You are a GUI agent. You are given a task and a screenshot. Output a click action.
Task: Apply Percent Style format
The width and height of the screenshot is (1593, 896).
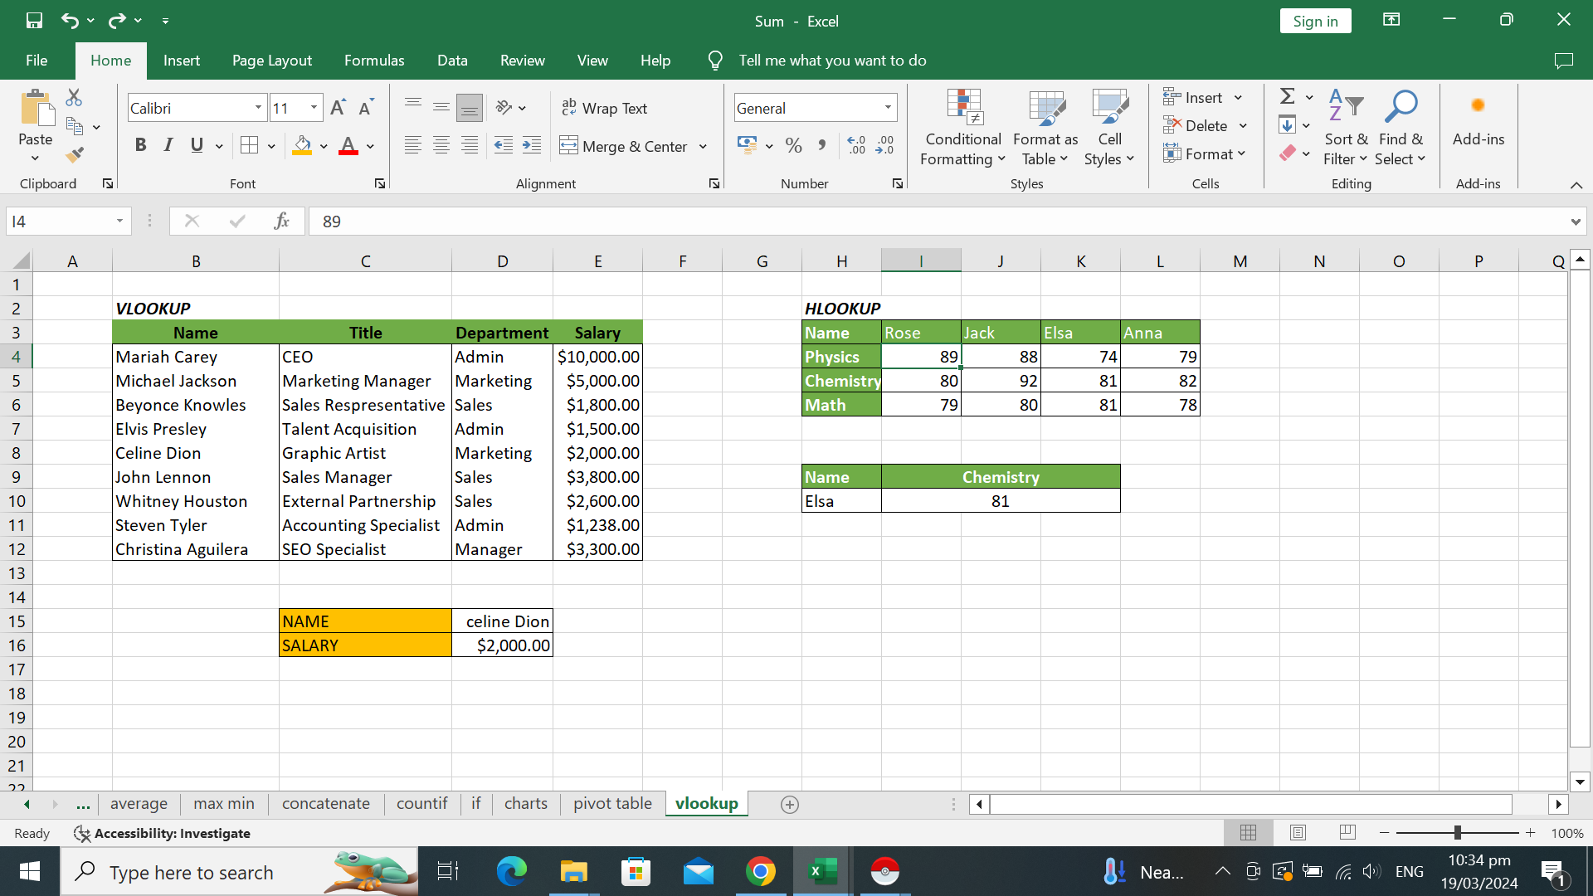click(794, 146)
